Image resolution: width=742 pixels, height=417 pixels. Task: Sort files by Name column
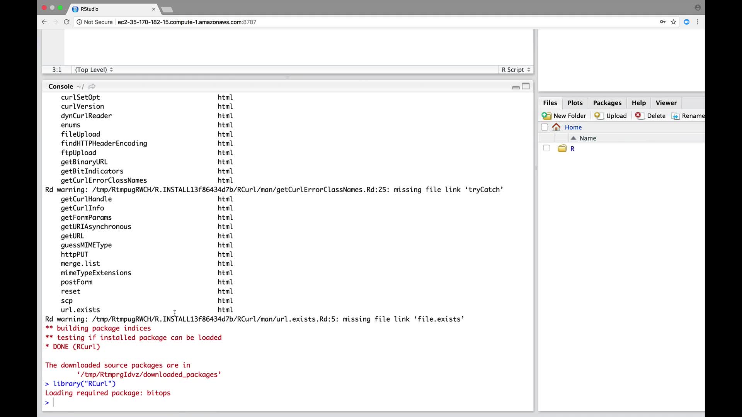(x=587, y=138)
